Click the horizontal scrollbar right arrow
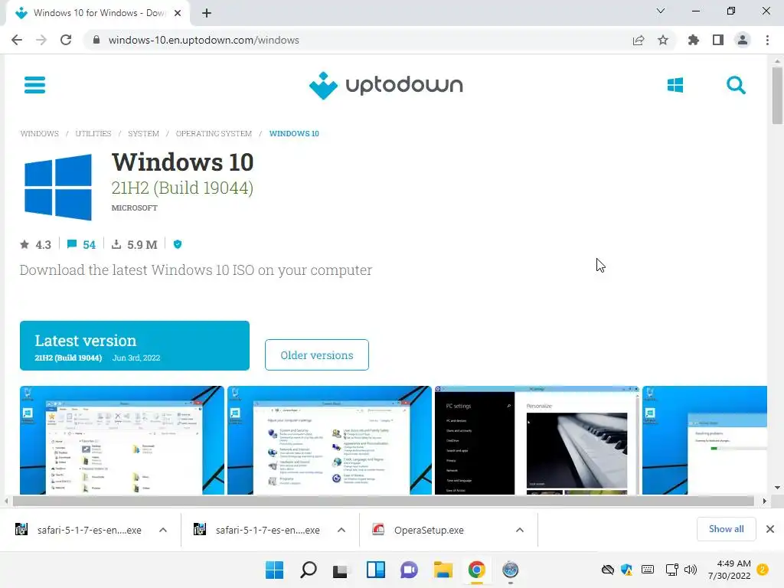The image size is (784, 588). 764,501
